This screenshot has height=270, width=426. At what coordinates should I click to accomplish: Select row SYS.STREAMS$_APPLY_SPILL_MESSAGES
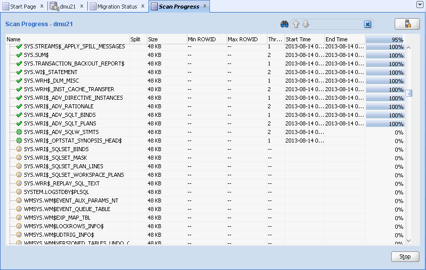[74, 47]
